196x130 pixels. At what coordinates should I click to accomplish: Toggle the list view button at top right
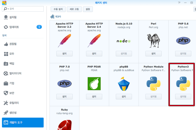(x=195, y=9)
